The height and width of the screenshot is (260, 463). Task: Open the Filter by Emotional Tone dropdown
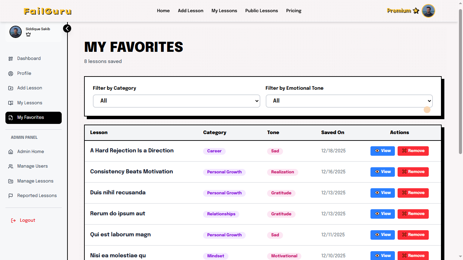(x=349, y=101)
